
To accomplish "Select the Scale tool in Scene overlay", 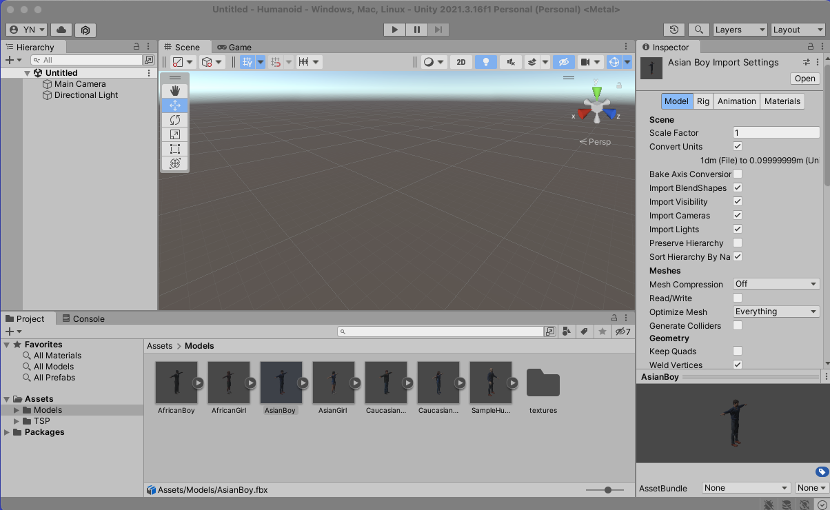I will coord(175,134).
